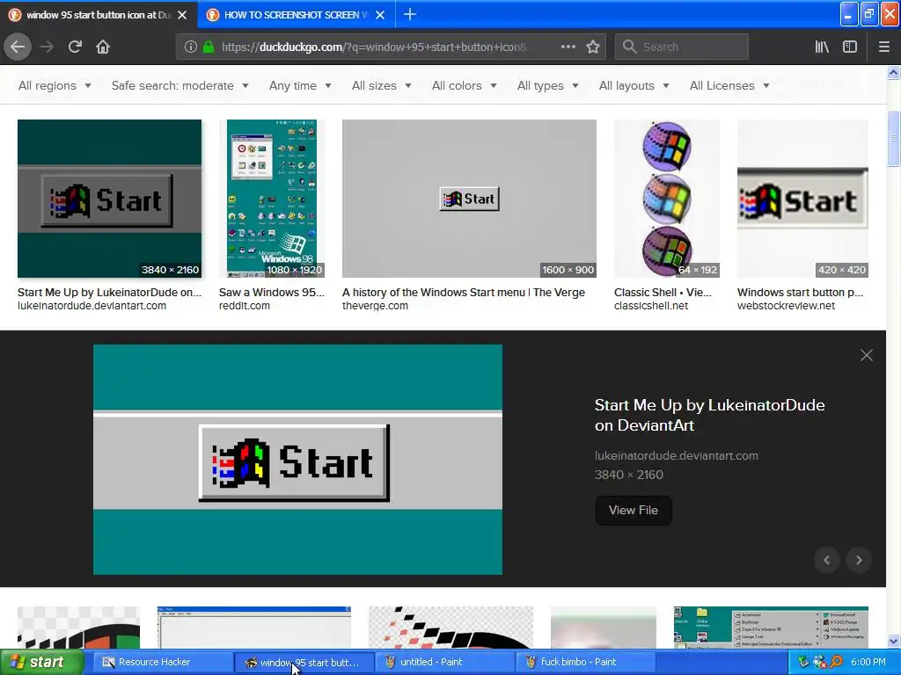The height and width of the screenshot is (675, 901).
Task: Close the image detail panel
Action: coord(867,355)
